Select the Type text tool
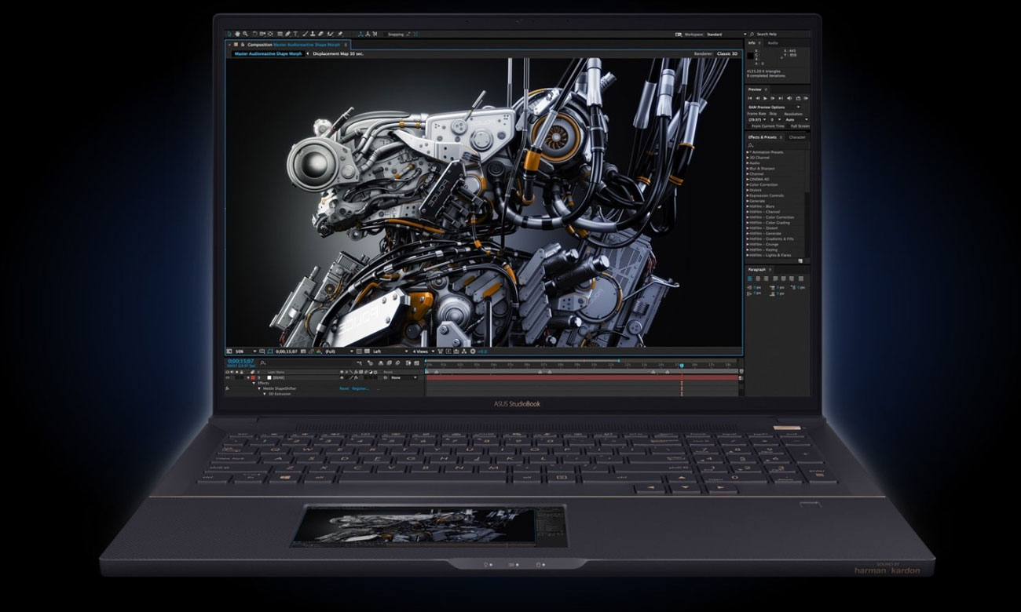Viewport: 1021px width, 612px height. pyautogui.click(x=295, y=35)
